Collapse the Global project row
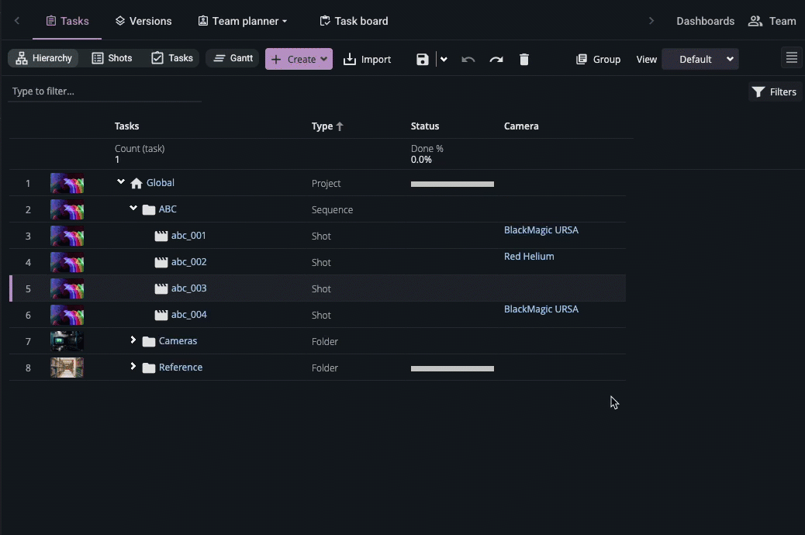 pyautogui.click(x=120, y=181)
